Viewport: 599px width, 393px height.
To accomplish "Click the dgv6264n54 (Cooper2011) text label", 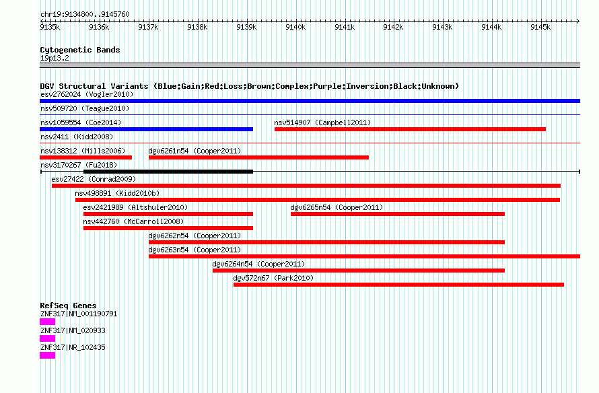I will [x=258, y=264].
